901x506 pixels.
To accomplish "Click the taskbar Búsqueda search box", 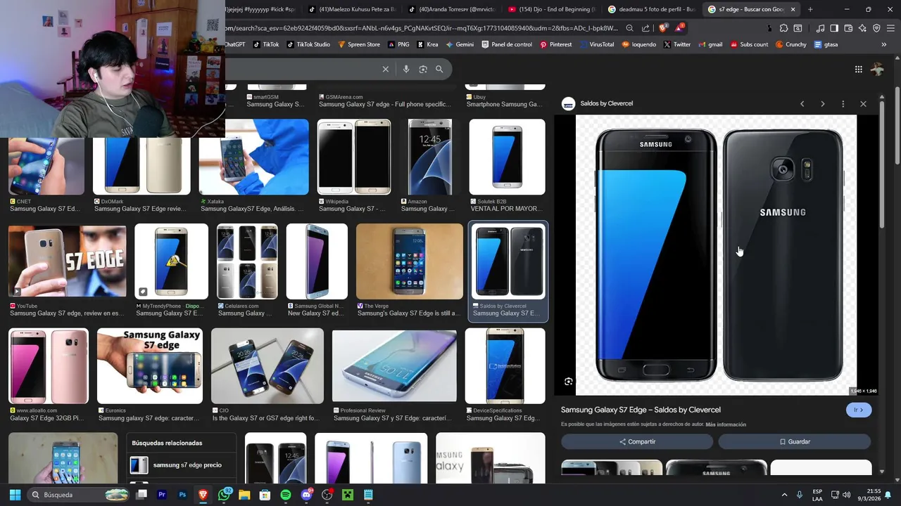I will click(78, 495).
